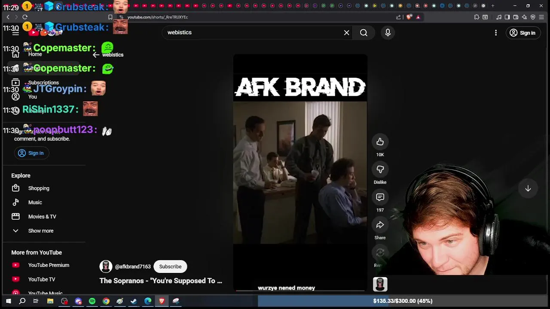Subscribe to @afkbrand7163 channel

point(170,267)
